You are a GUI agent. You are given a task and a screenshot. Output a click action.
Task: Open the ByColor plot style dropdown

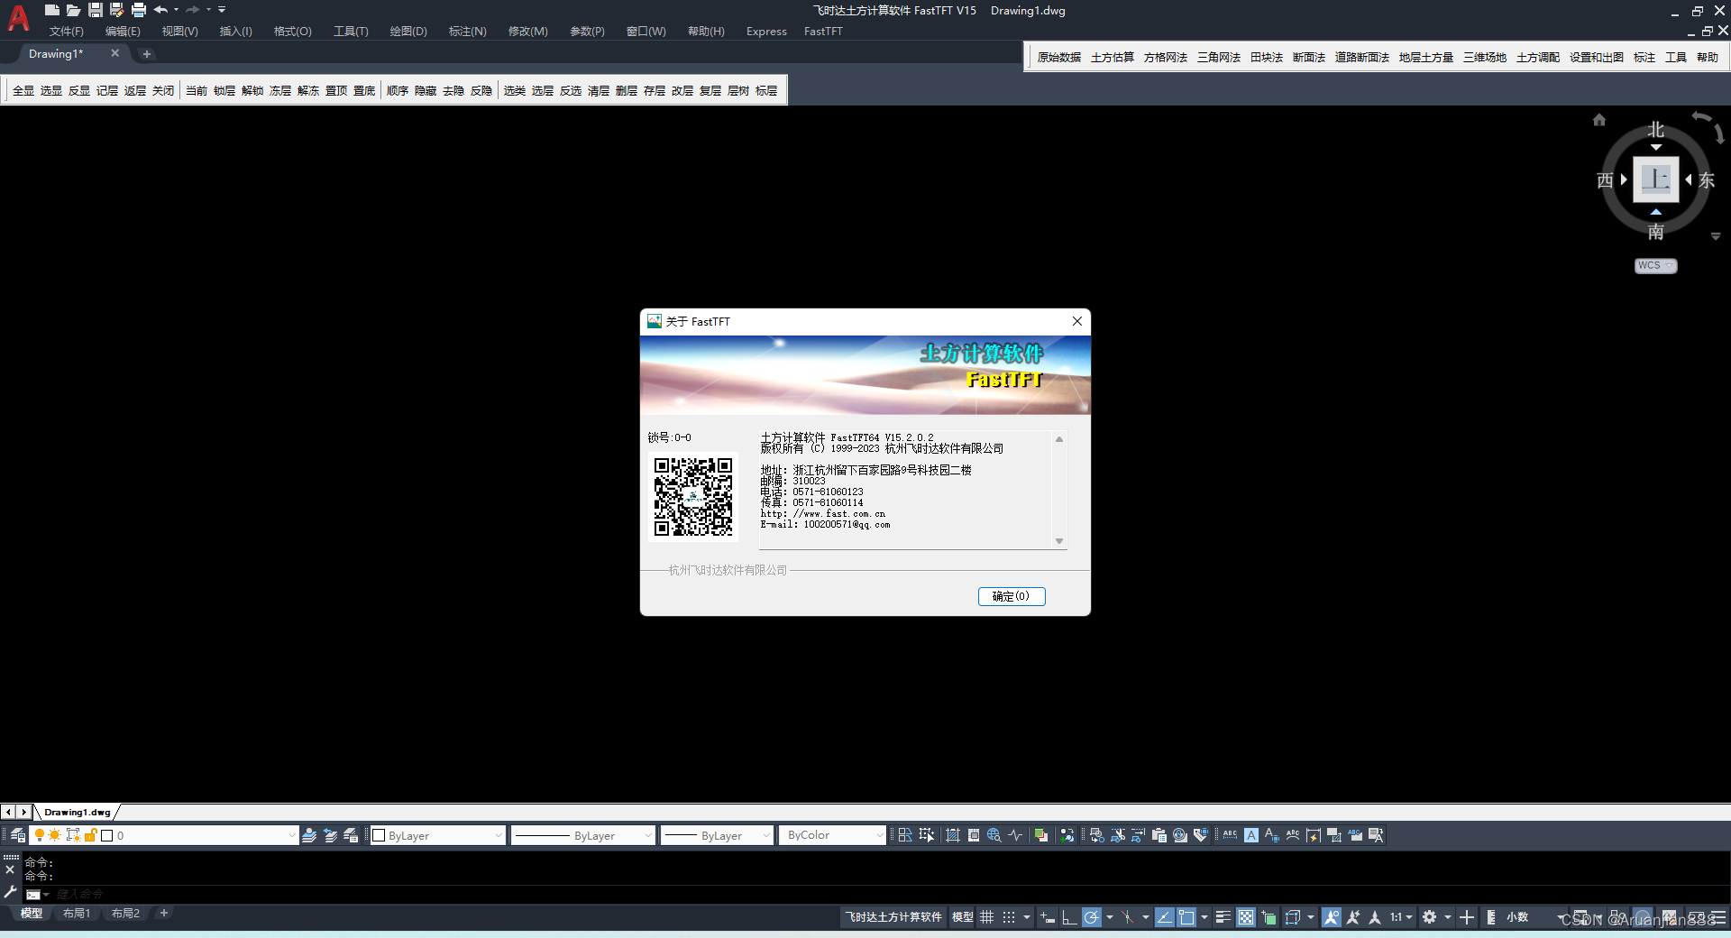pos(832,835)
